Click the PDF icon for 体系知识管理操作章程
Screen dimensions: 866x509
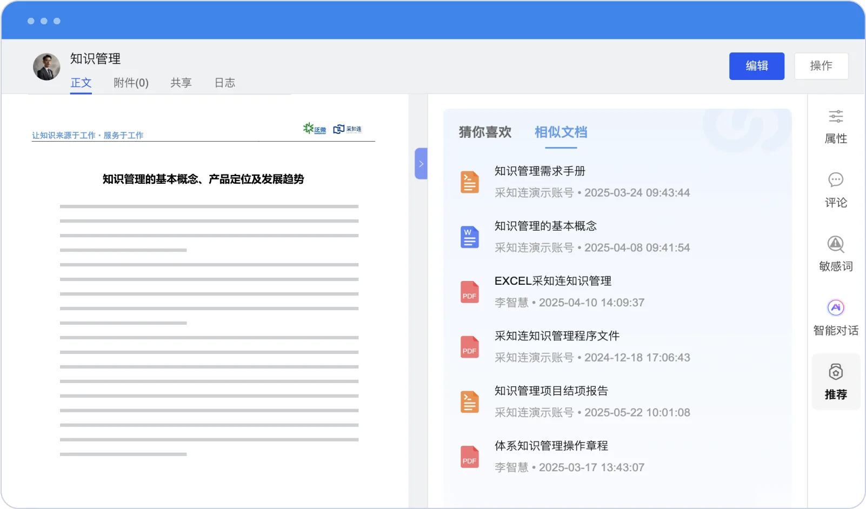[x=470, y=457]
